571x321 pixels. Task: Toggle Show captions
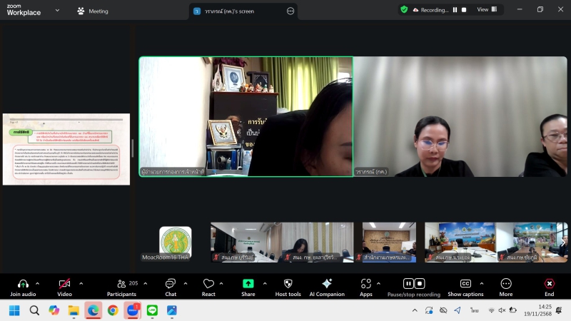point(465,284)
